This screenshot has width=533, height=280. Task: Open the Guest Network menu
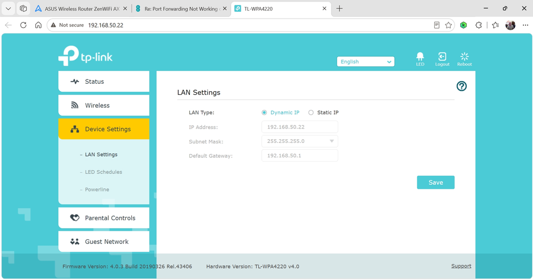(x=104, y=242)
